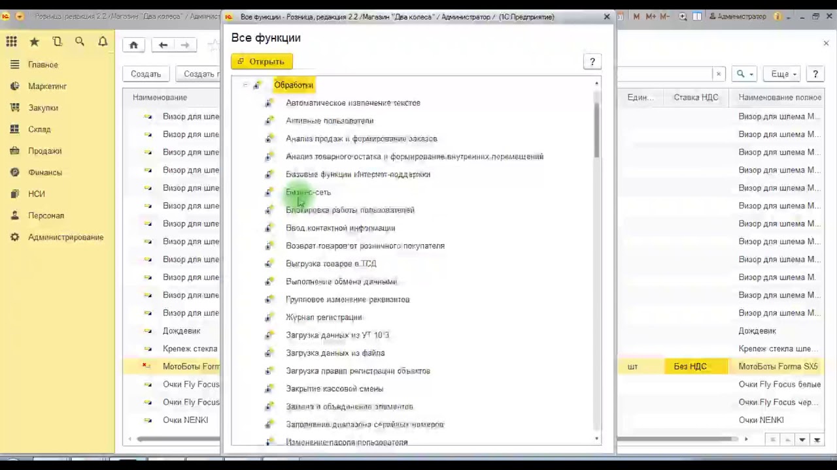
Task: Open the Персонал section
Action: click(46, 215)
